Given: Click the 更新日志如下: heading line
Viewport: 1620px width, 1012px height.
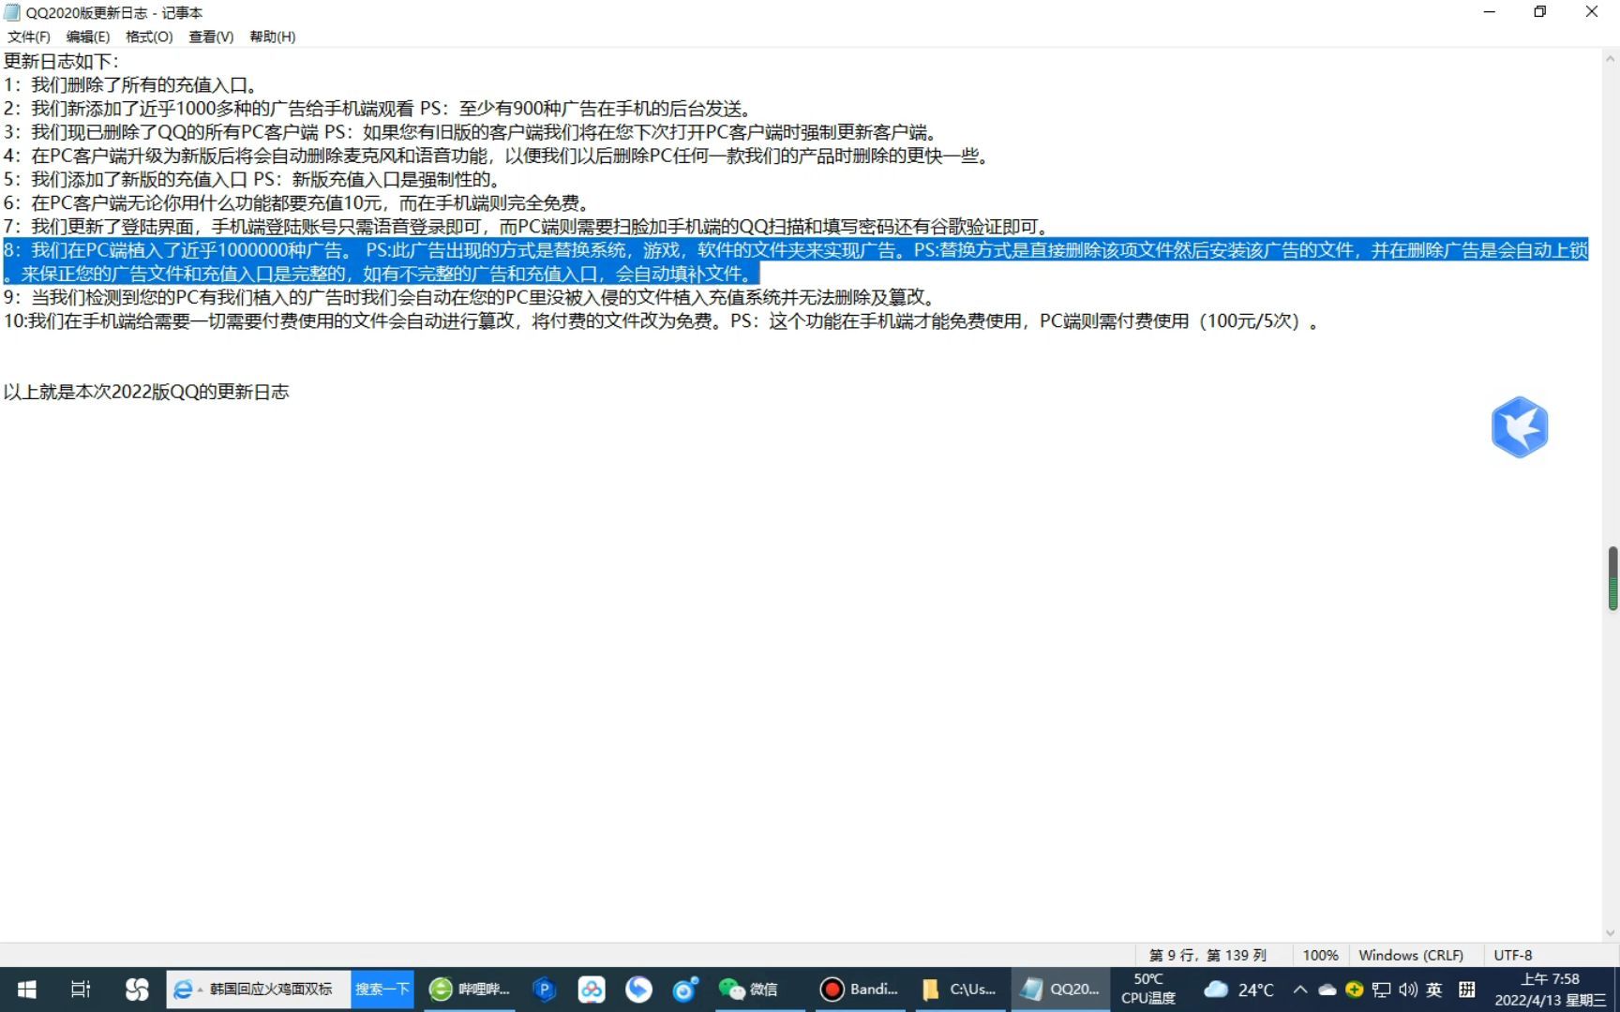Looking at the screenshot, I should pyautogui.click(x=61, y=62).
